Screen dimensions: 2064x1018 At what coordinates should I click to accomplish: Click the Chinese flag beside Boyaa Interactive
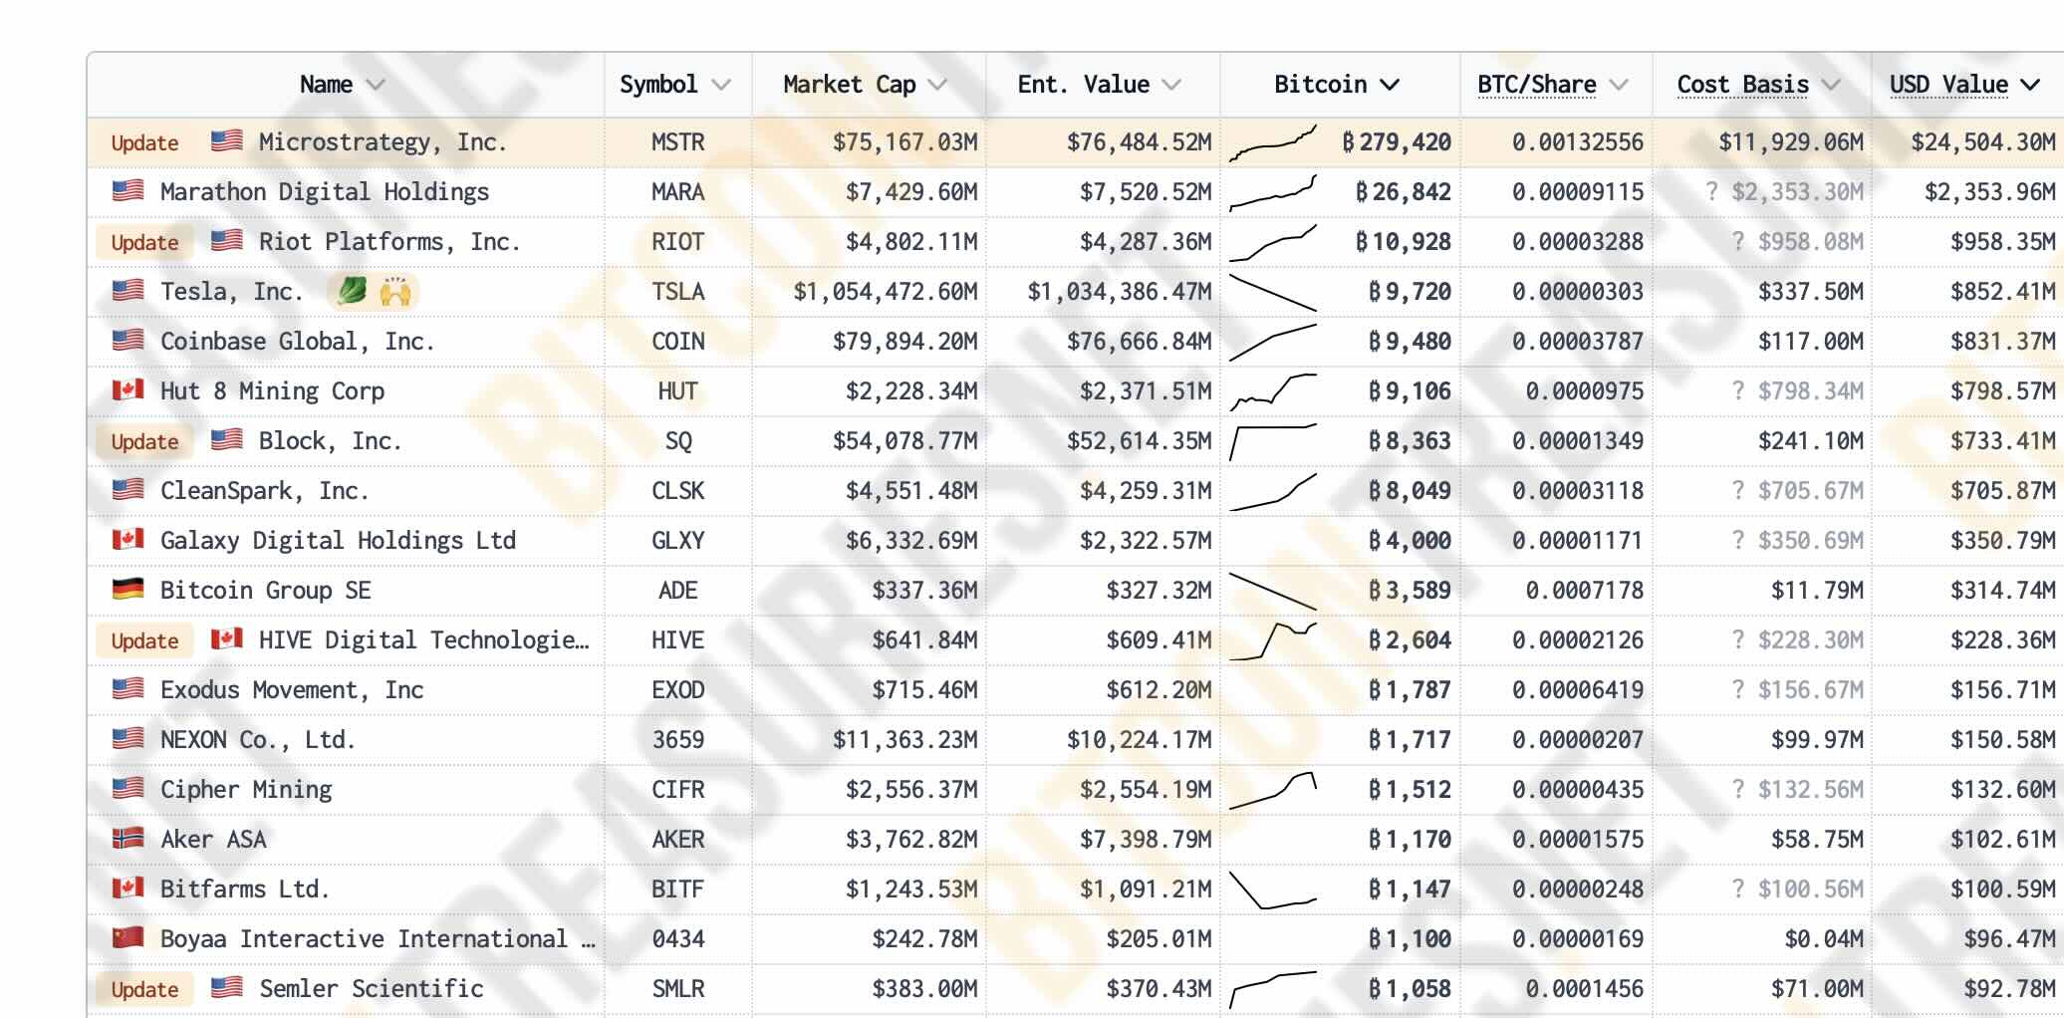[x=128, y=937]
